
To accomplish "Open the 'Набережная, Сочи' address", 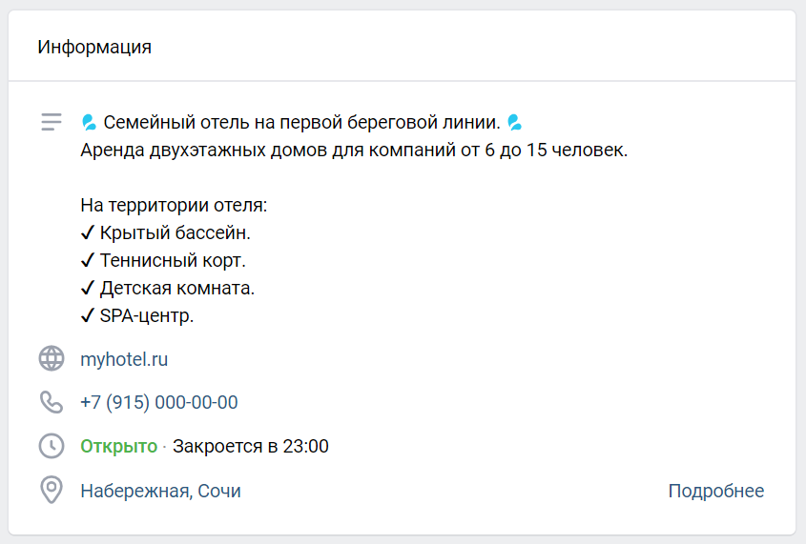I will coord(160,492).
